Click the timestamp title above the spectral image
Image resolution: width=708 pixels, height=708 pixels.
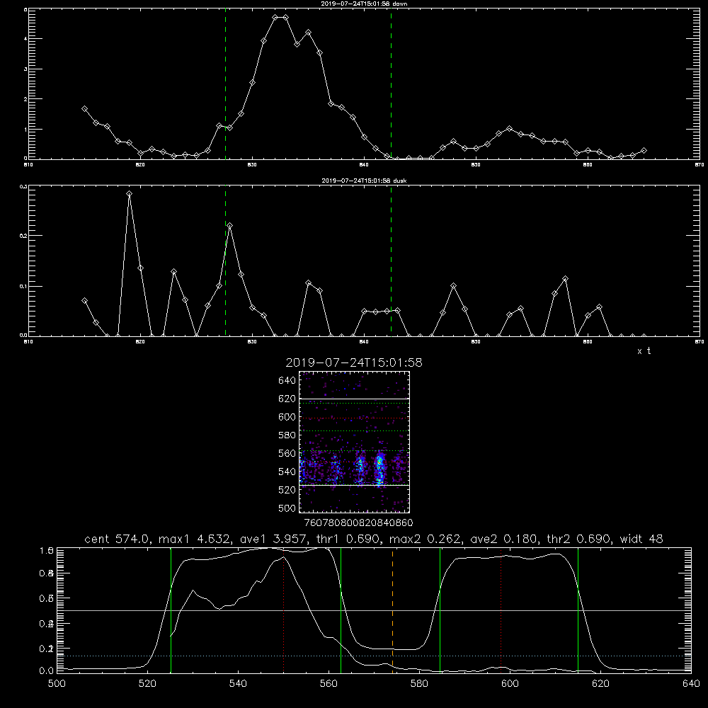pyautogui.click(x=354, y=362)
